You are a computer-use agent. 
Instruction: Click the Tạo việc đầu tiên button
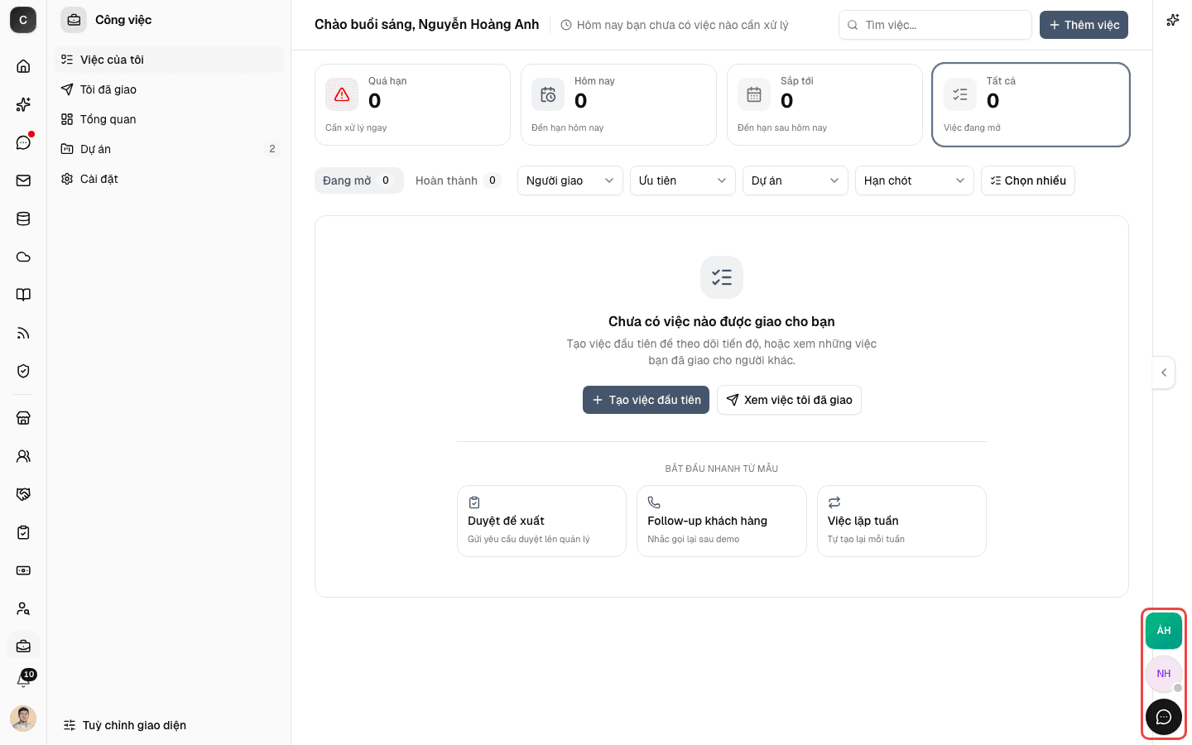(646, 400)
